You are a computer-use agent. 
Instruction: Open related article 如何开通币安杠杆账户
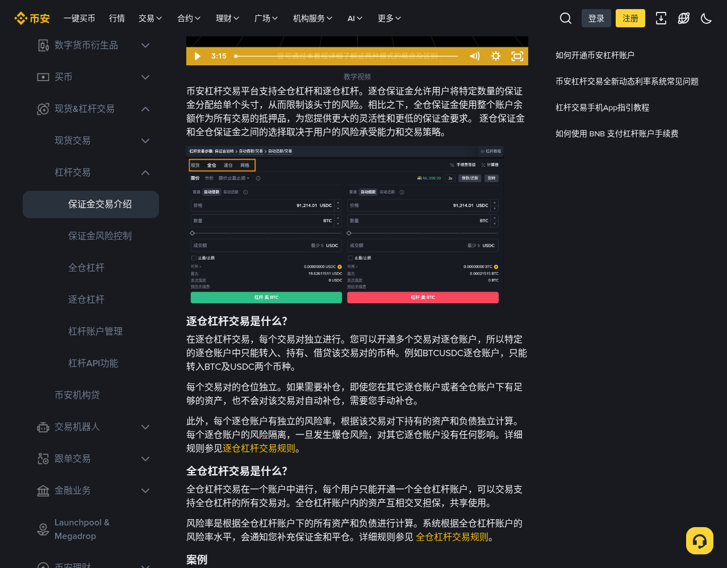click(x=595, y=55)
